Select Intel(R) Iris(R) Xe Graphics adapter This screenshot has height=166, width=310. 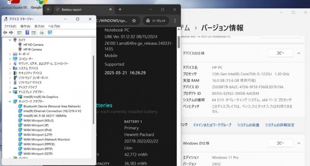coord(41,97)
